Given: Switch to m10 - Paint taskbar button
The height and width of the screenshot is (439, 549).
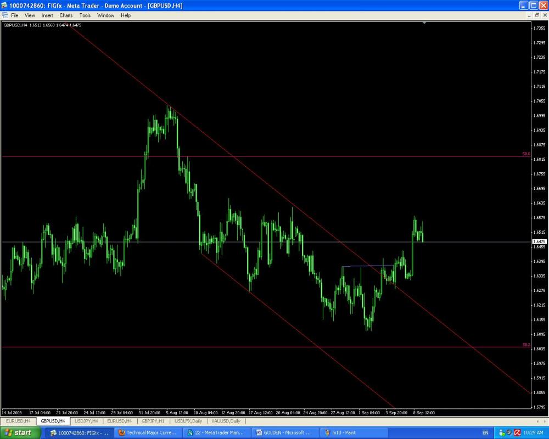Looking at the screenshot, I should coord(353,433).
